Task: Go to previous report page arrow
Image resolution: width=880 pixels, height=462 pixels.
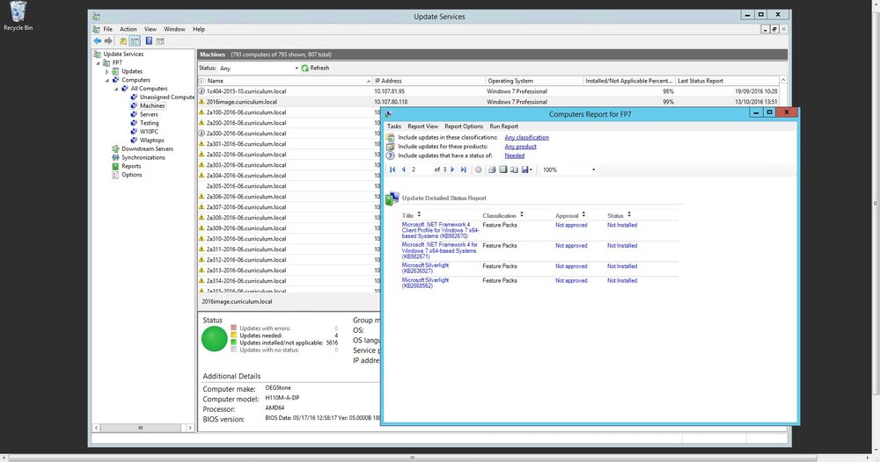Action: [403, 170]
